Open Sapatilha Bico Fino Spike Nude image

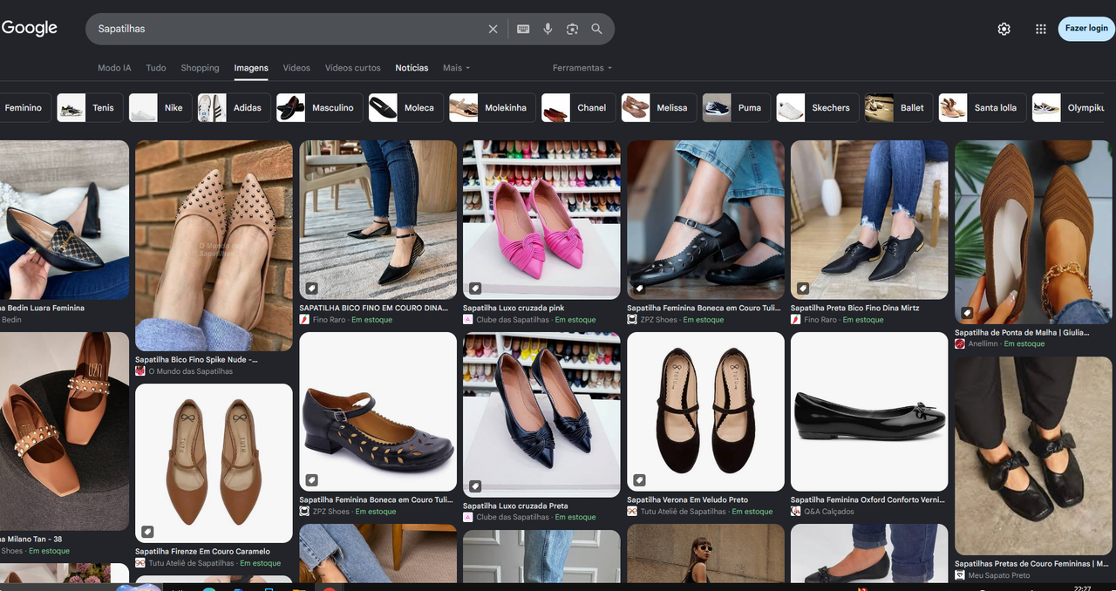[x=214, y=246]
